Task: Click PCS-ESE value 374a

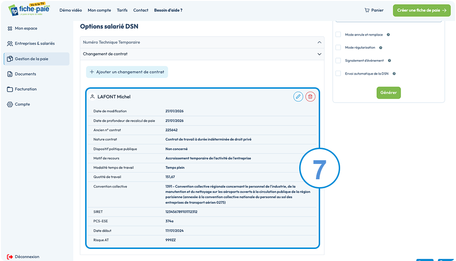Action: click(x=169, y=221)
